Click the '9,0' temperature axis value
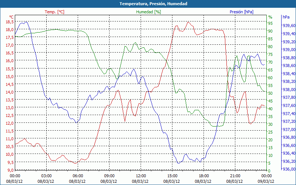The width and height of the screenshot is (296, 185). point(11,170)
